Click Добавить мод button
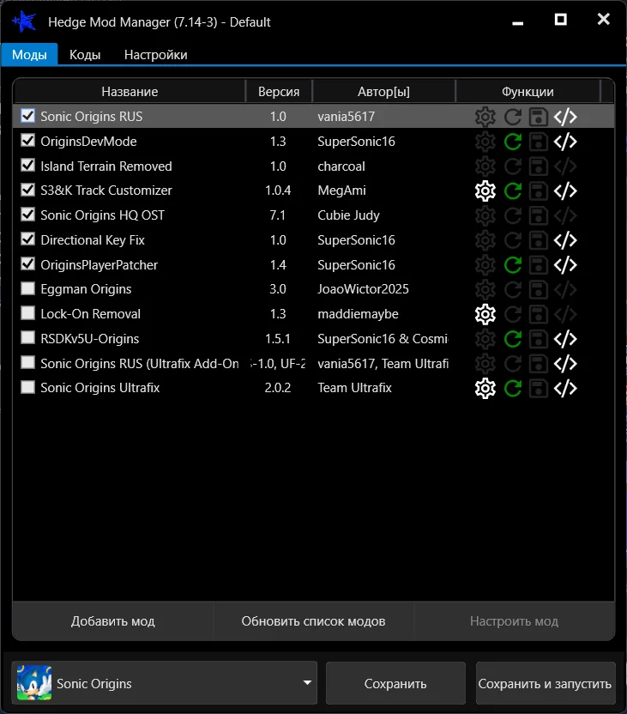 (113, 621)
